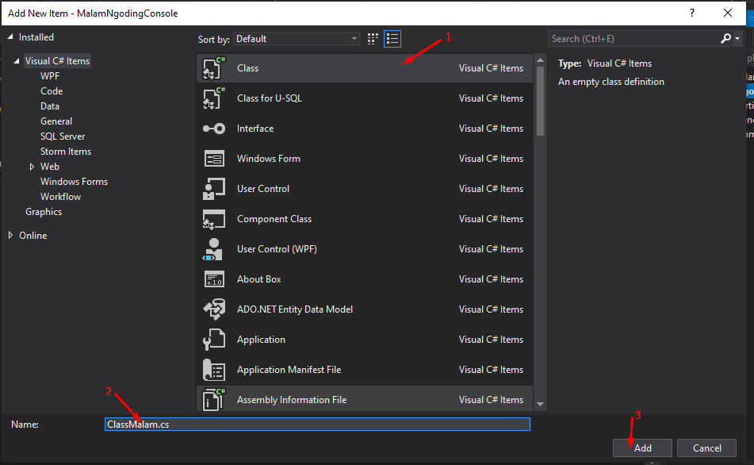
Task: Expand the Online section
Action: point(10,236)
